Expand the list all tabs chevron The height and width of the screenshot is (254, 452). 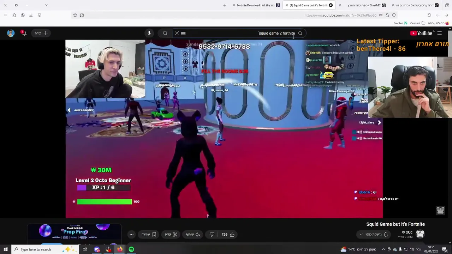[x=46, y=5]
